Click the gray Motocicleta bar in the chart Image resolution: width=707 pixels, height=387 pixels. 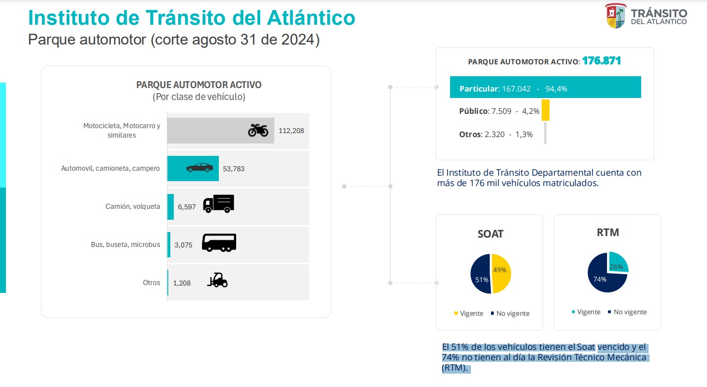click(x=220, y=131)
